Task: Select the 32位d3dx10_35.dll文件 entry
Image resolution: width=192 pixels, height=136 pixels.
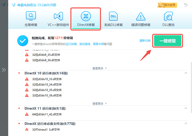Action: [47, 90]
